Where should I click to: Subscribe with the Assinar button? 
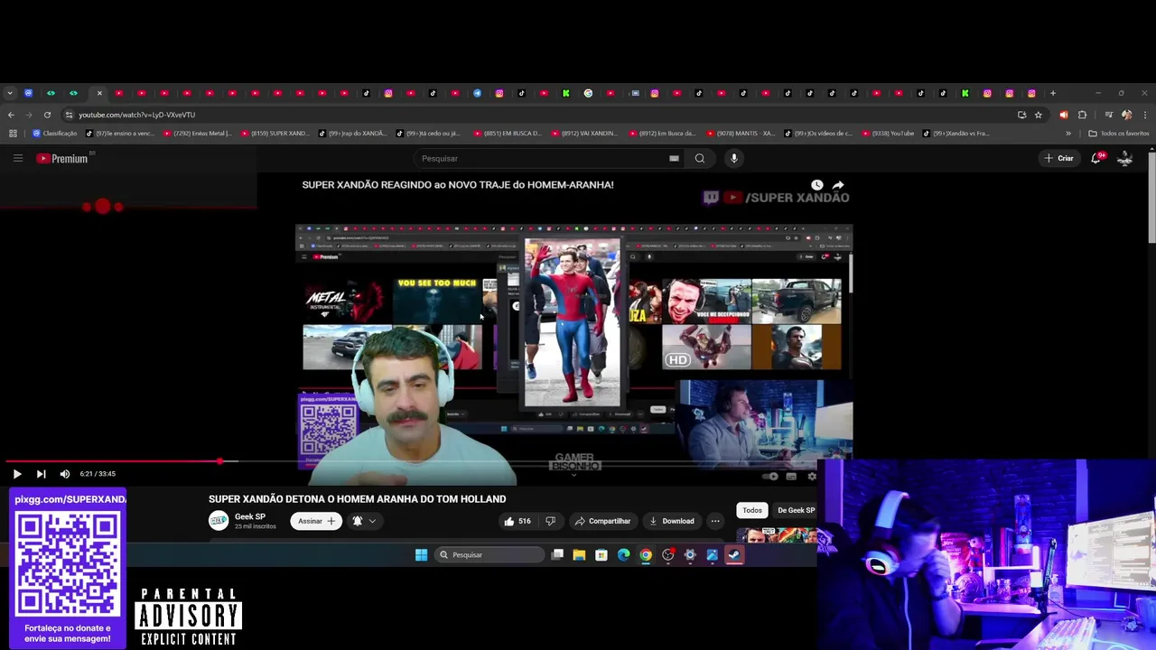coord(316,521)
